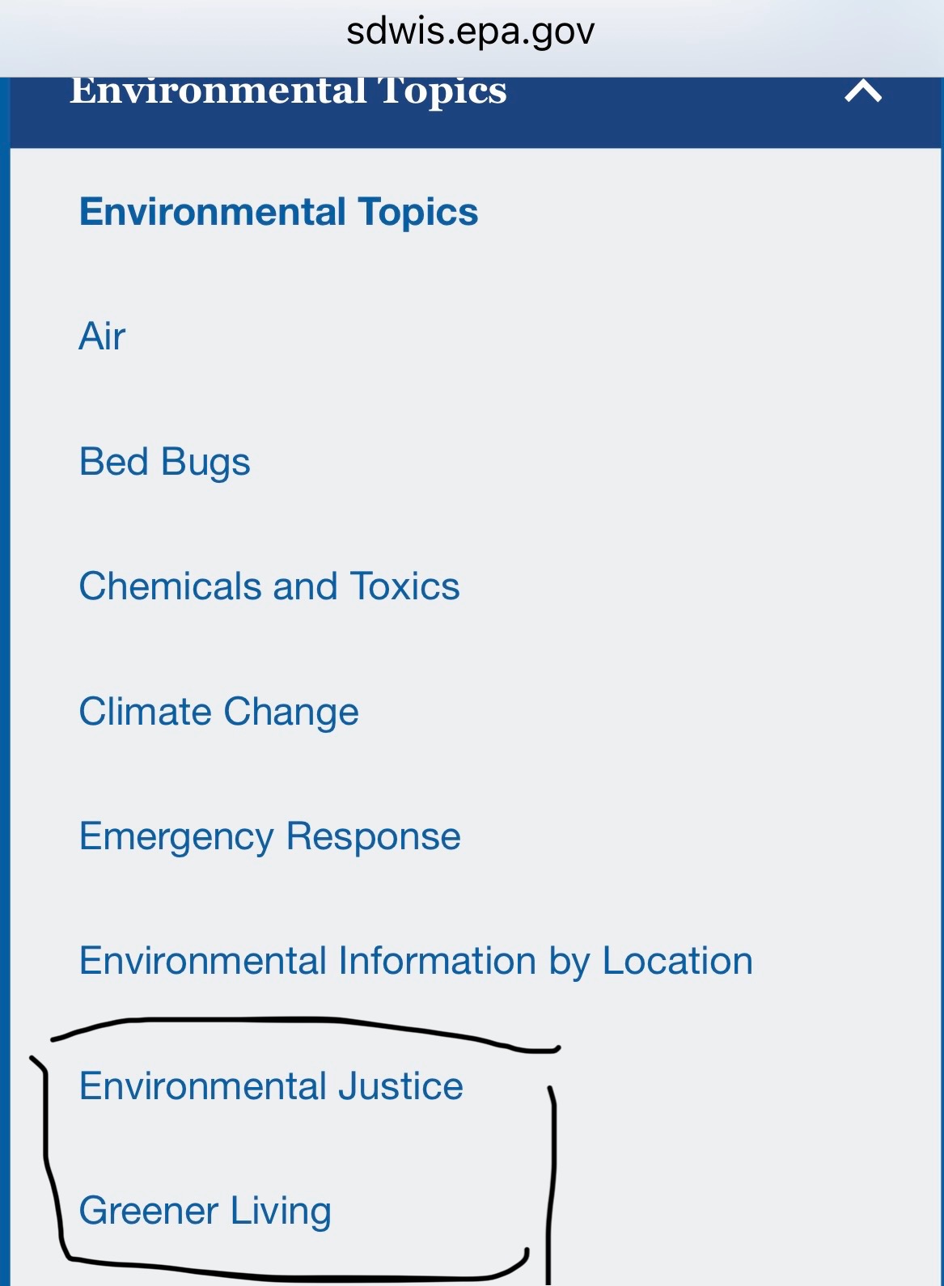
Task: Collapse the menu using the up chevron
Action: click(x=862, y=91)
